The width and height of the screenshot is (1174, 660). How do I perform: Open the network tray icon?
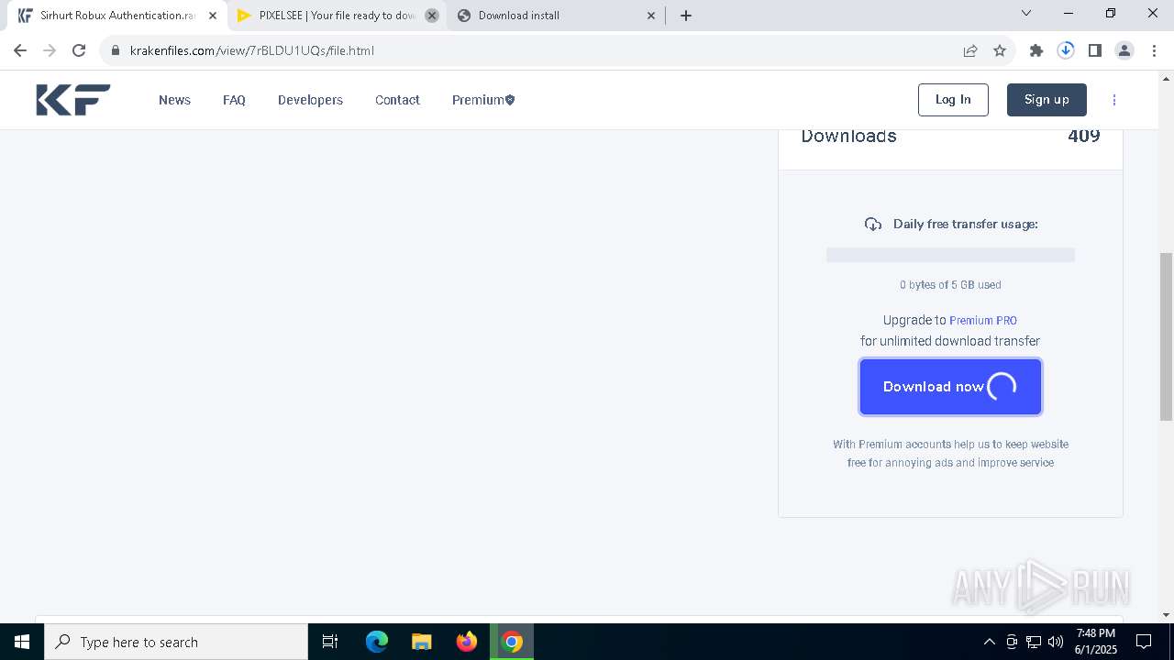[1034, 642]
